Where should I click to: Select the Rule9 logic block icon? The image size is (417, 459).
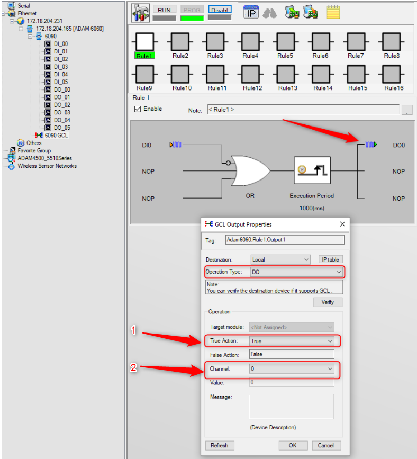tap(144, 74)
